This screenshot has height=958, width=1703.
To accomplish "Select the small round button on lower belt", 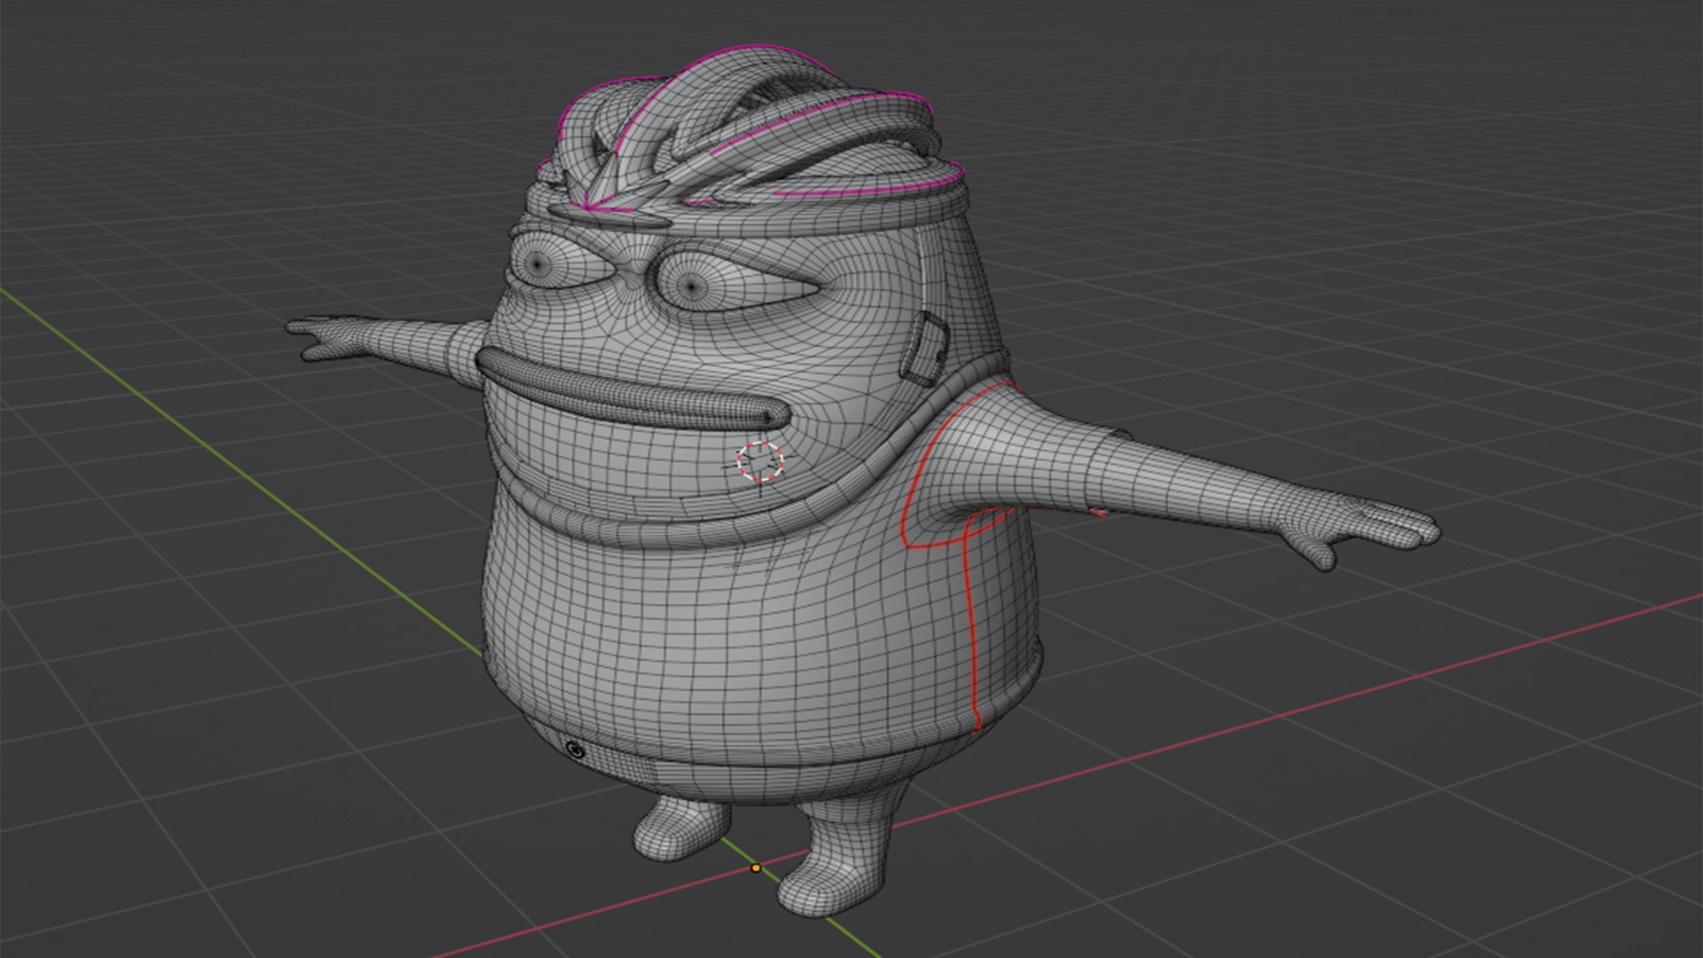I will tap(574, 750).
